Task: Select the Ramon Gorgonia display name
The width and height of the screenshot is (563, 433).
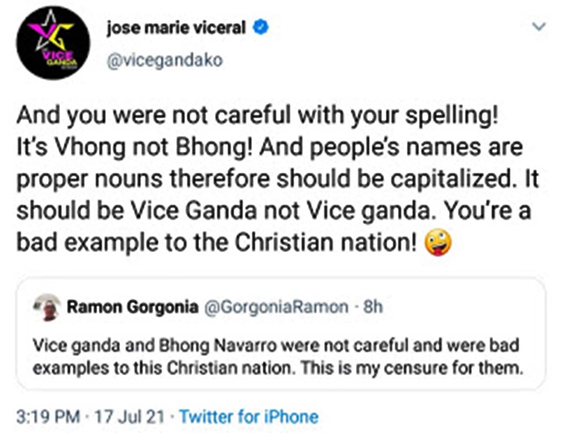Action: 130,306
